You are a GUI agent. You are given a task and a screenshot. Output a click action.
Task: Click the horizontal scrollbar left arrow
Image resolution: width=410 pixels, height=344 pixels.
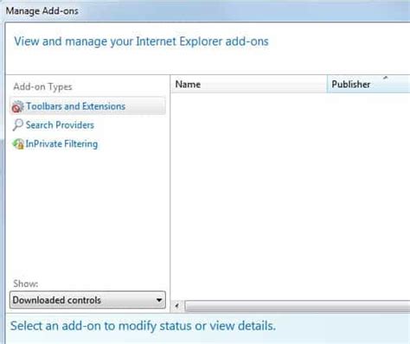coord(177,306)
